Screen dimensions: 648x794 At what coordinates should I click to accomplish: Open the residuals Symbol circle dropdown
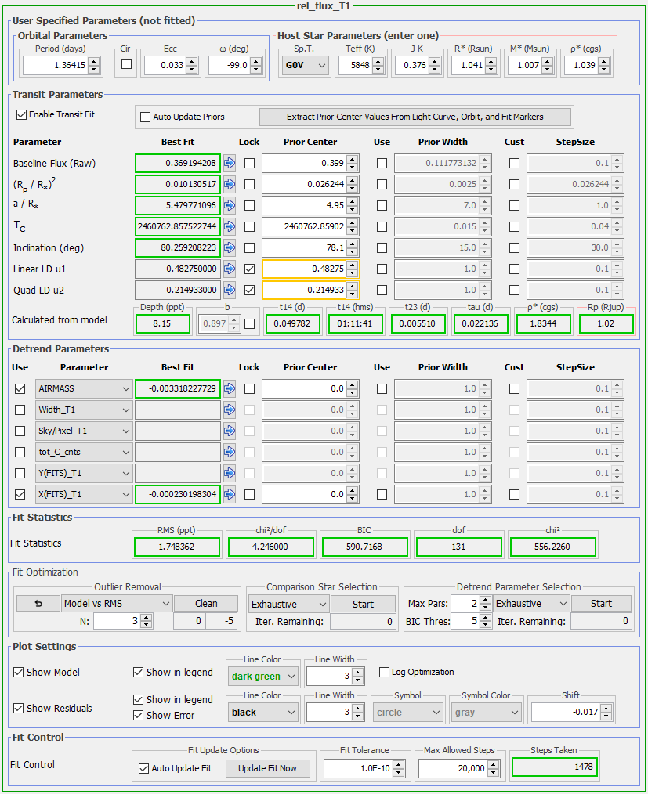pyautogui.click(x=408, y=712)
